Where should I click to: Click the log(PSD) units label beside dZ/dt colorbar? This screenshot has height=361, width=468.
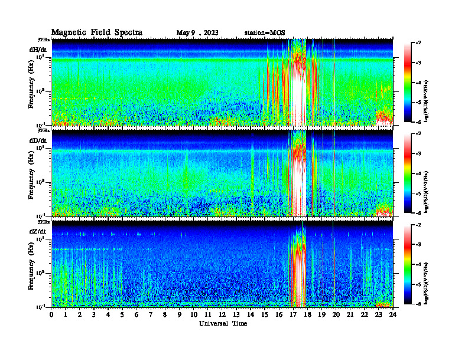pyautogui.click(x=427, y=283)
